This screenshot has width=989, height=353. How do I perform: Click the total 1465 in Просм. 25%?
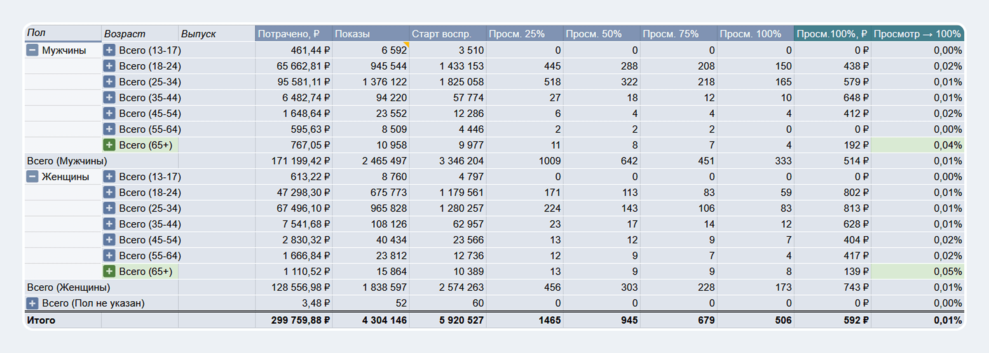point(525,320)
